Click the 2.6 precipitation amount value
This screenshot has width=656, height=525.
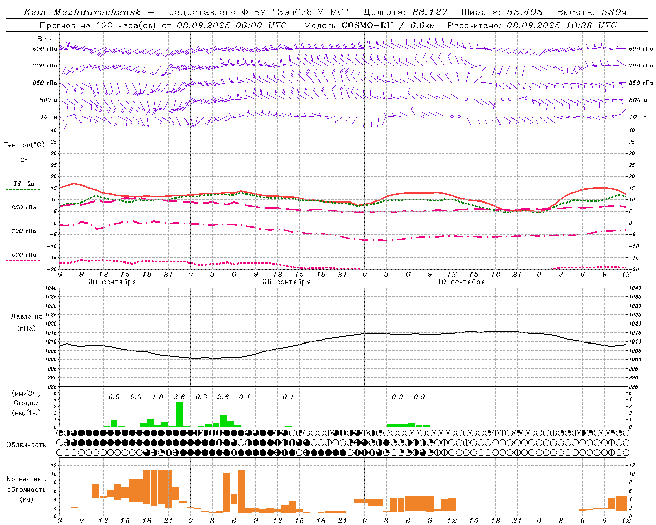(x=223, y=397)
